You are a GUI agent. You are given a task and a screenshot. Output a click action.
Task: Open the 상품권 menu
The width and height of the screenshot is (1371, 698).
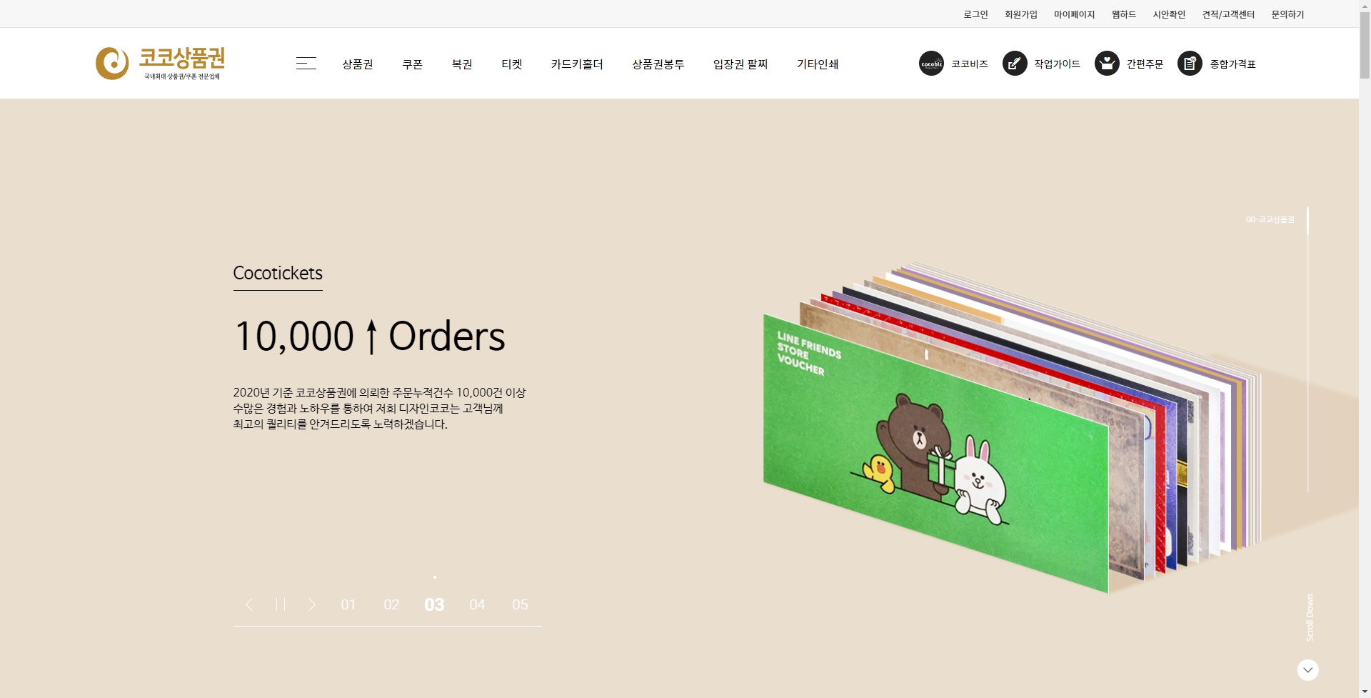tap(358, 64)
